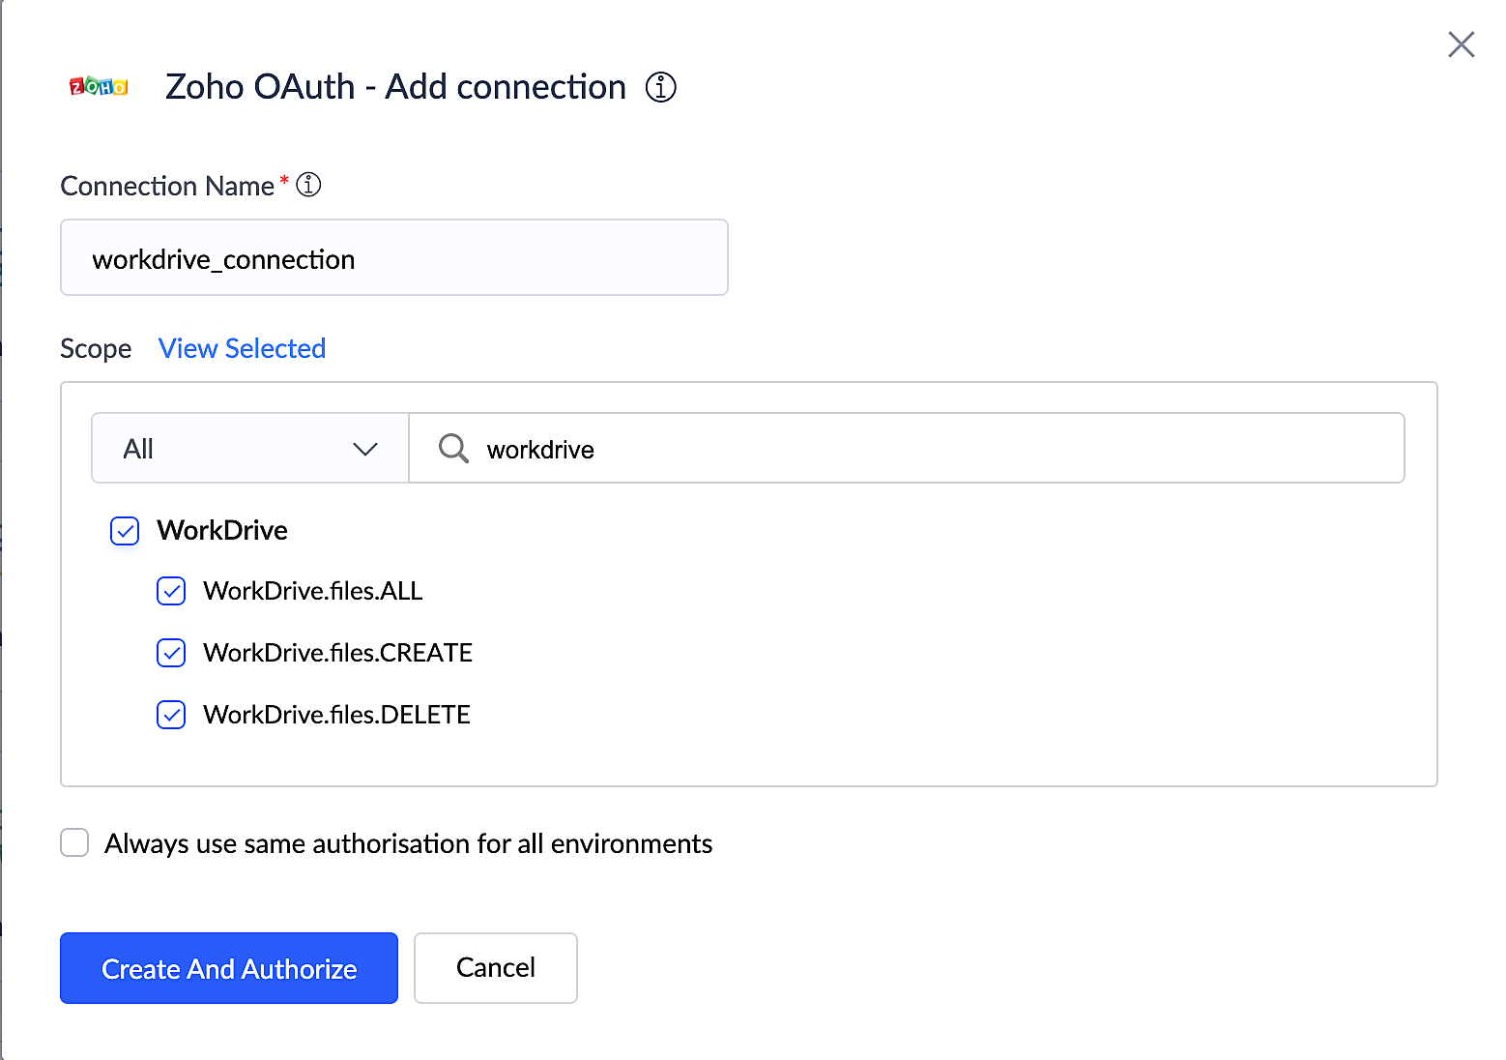This screenshot has width=1506, height=1060.
Task: Click the WorkDrive group label
Action: pyautogui.click(x=222, y=530)
